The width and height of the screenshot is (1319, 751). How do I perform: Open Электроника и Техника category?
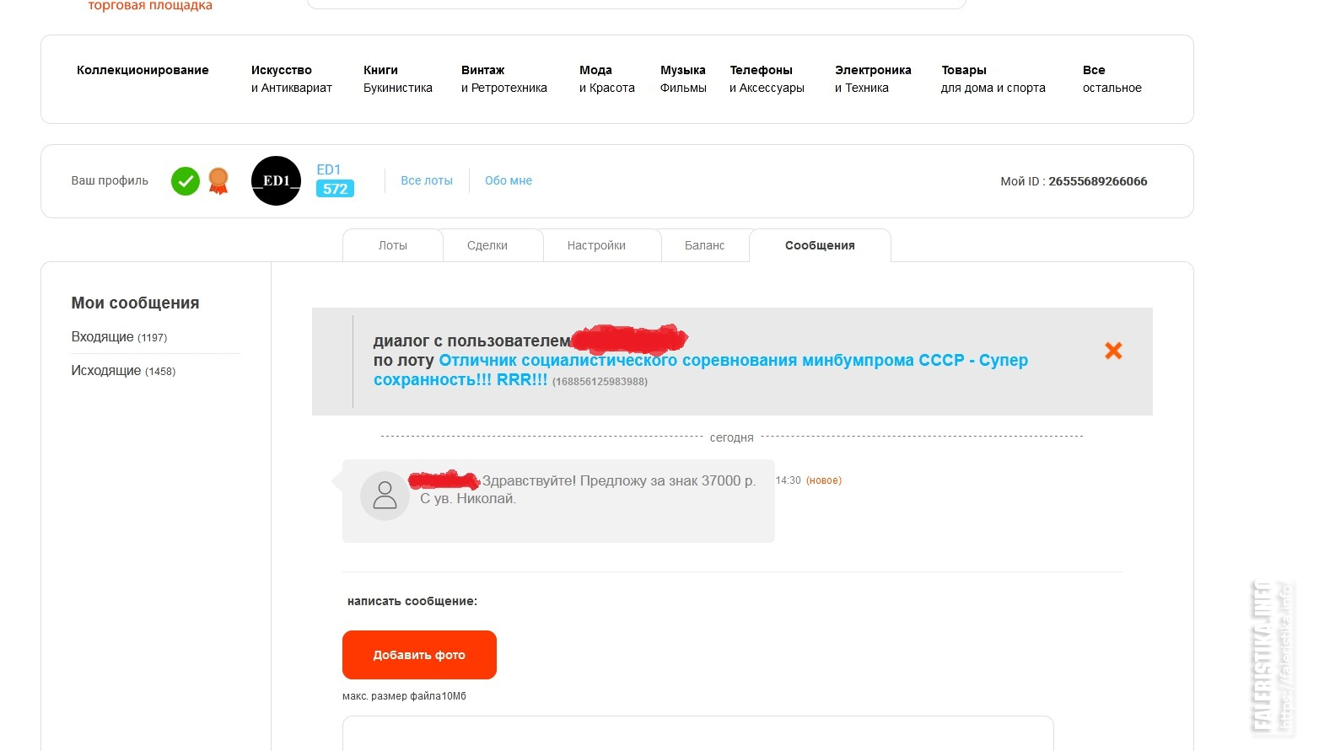[x=873, y=78]
